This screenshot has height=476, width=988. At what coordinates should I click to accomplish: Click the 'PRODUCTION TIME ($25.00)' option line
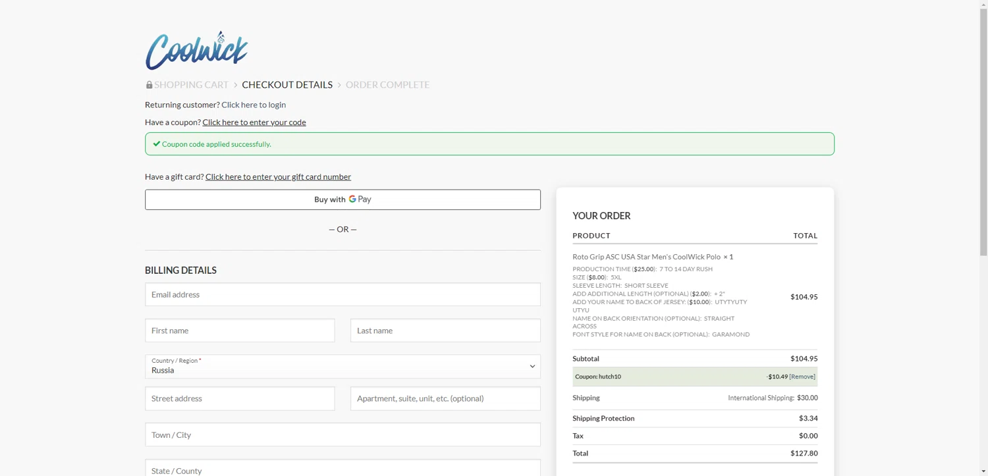642,269
